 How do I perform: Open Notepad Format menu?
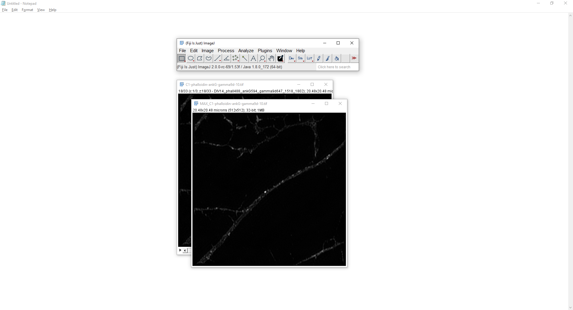[x=27, y=10]
